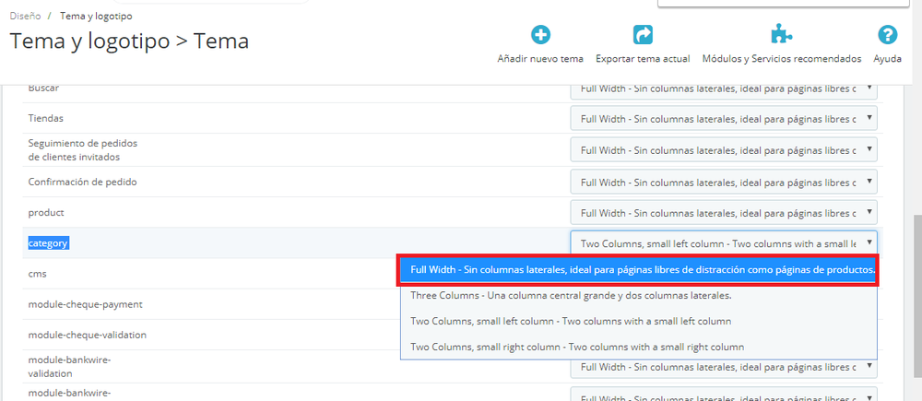Click the Seguimiento de pedidos row label

tap(82, 150)
